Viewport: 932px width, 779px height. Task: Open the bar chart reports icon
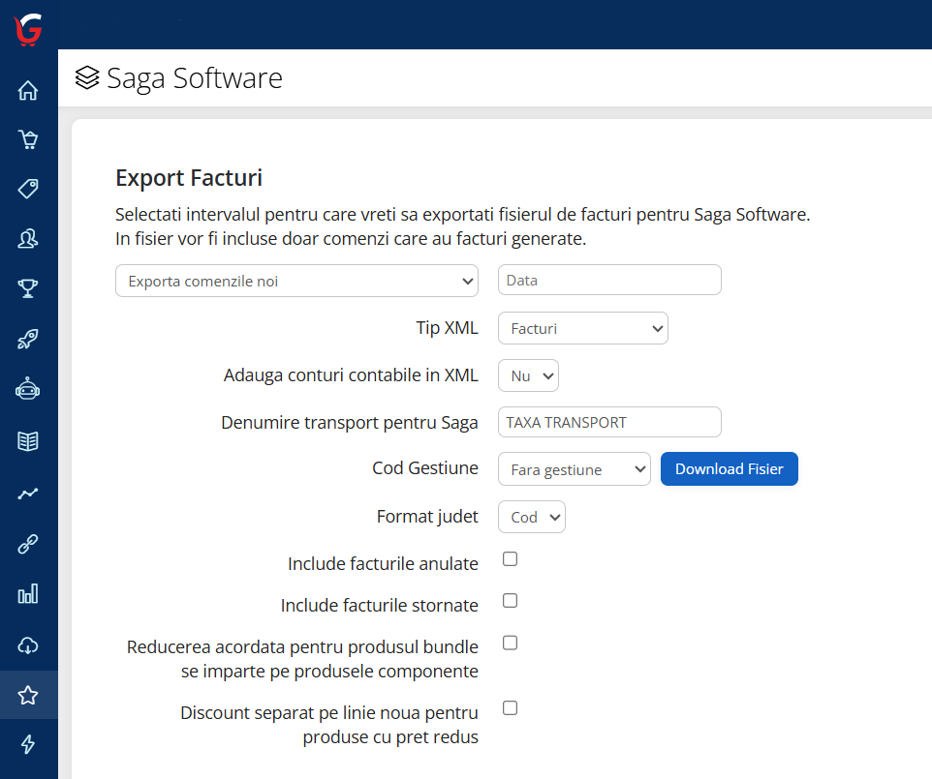pyautogui.click(x=28, y=594)
